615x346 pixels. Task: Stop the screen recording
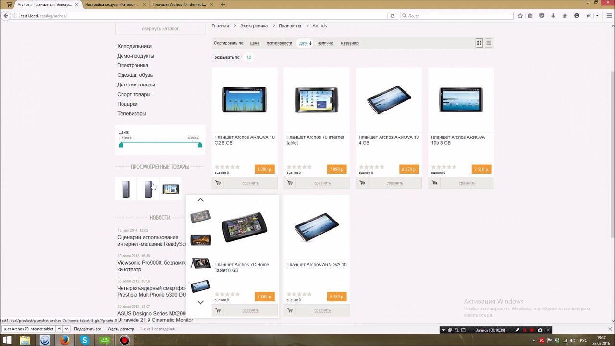[532, 330]
